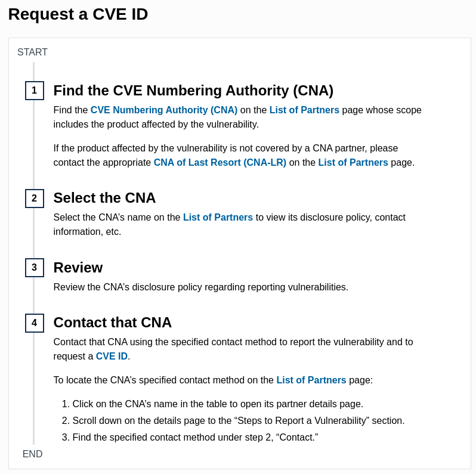Follow the CVE ID link
The height and width of the screenshot is (474, 476).
tap(112, 357)
